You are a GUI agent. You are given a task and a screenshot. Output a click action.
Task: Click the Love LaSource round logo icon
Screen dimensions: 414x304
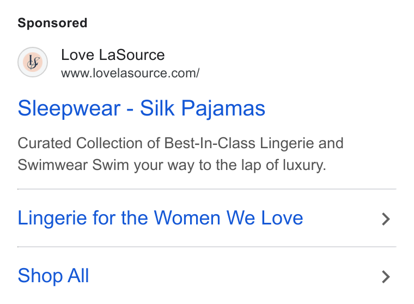33,62
